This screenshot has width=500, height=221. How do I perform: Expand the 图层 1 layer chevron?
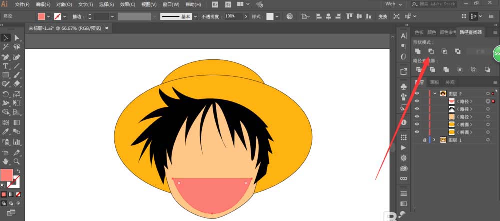pos(434,140)
